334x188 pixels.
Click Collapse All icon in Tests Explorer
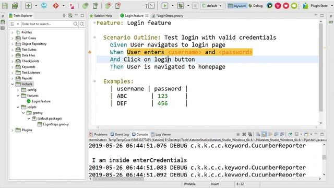point(64,15)
